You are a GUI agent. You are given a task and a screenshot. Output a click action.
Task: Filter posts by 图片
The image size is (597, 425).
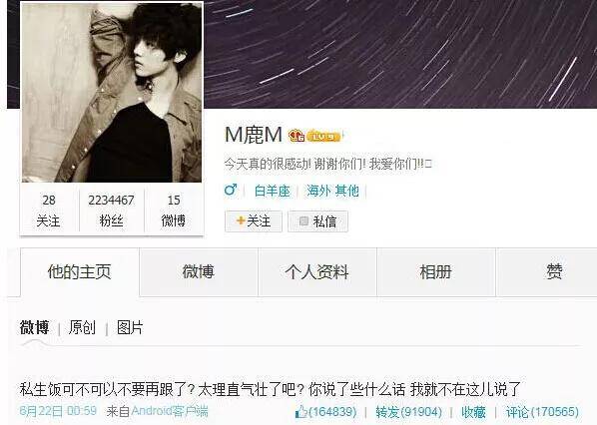130,327
